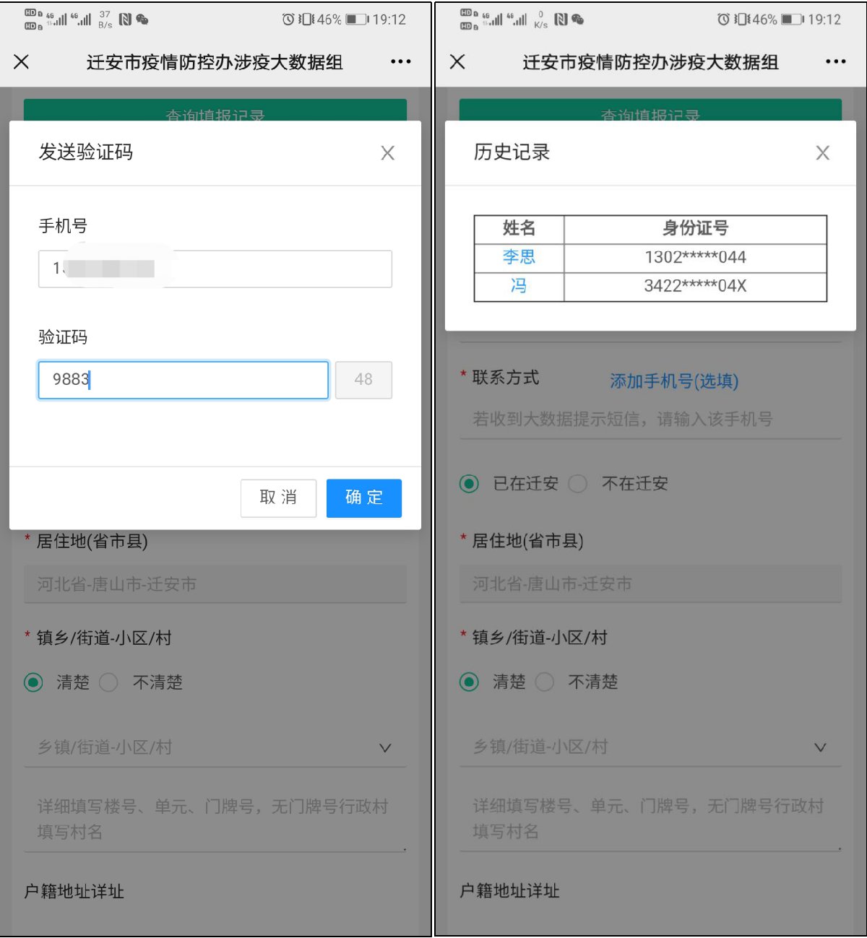867x938 pixels.
Task: Click the 联系方式 phone input field
Action: click(650, 420)
